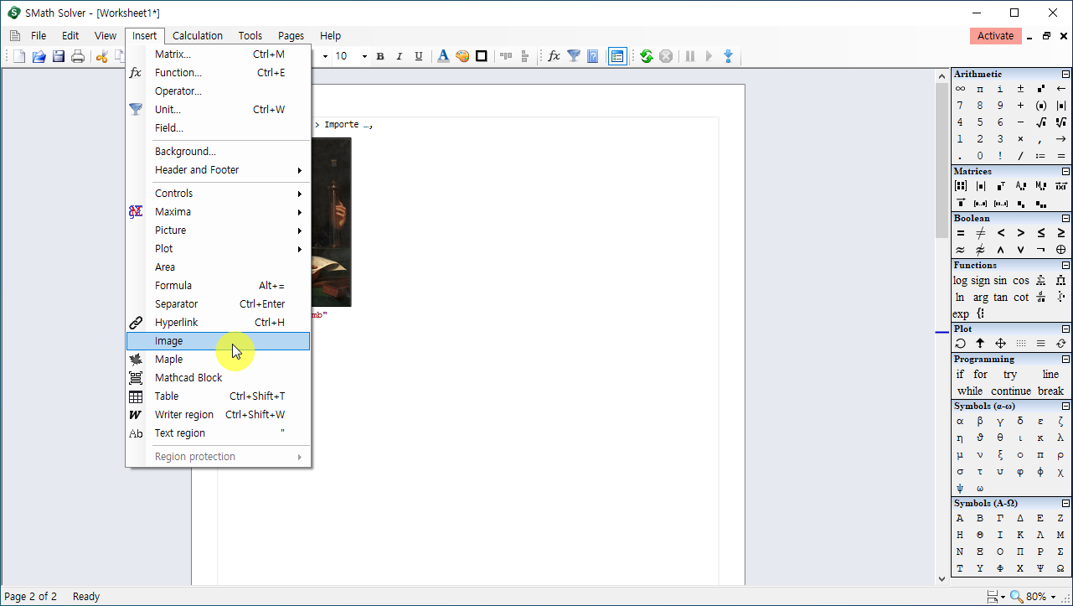Open the reference book help icon
1073x606 pixels.
point(593,56)
